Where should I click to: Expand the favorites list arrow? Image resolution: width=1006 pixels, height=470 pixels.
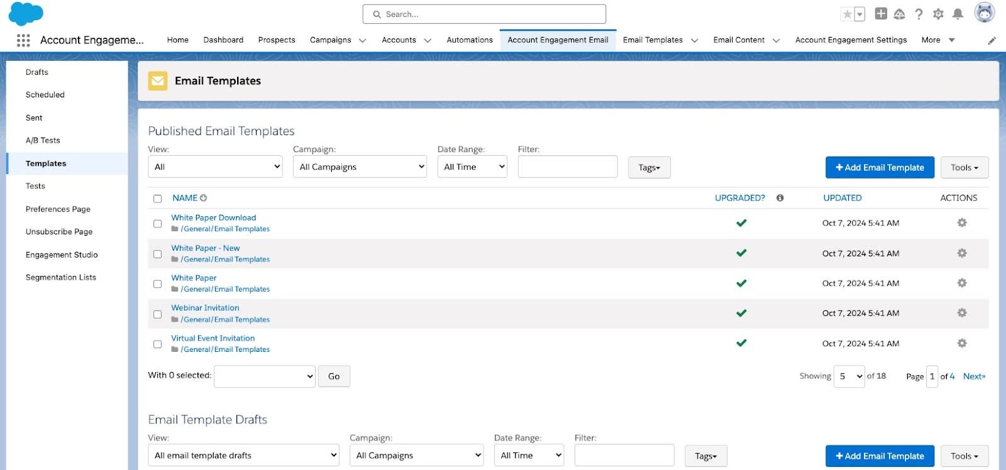coord(860,14)
